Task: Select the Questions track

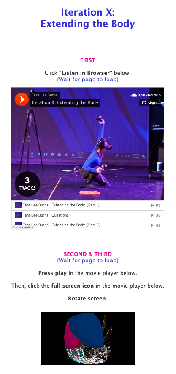Action: (88, 215)
